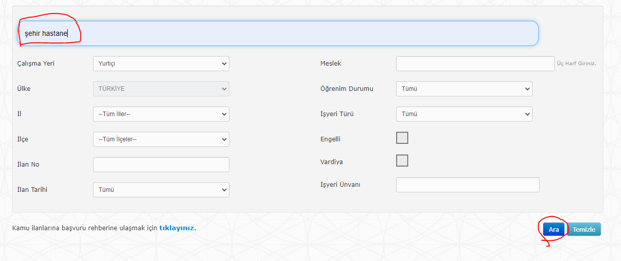The width and height of the screenshot is (621, 261).
Task: Click the Ara search button
Action: click(x=554, y=229)
